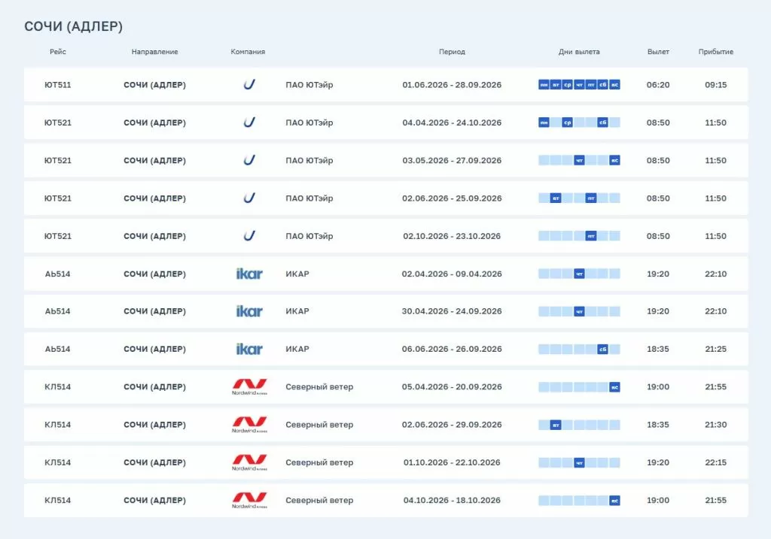Image resolution: width=771 pixels, height=539 pixels.
Task: Select the Ikar logo for period 02.04.2026 - 09.04.2026
Action: 249,274
